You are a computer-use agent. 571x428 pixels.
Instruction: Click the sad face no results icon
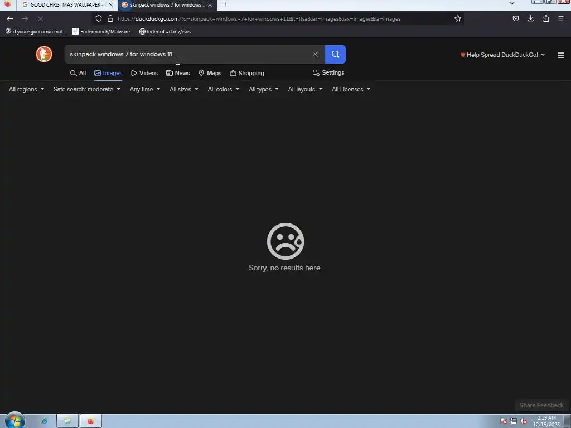click(x=285, y=241)
